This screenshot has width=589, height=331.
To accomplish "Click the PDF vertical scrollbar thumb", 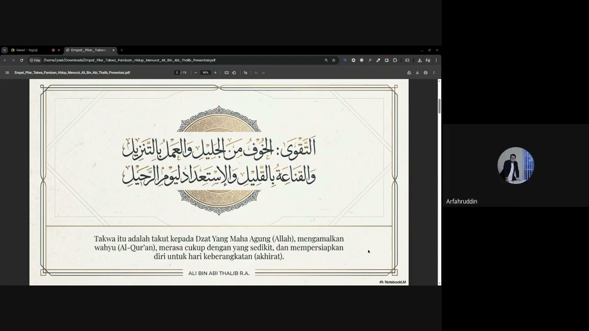I will point(439,106).
